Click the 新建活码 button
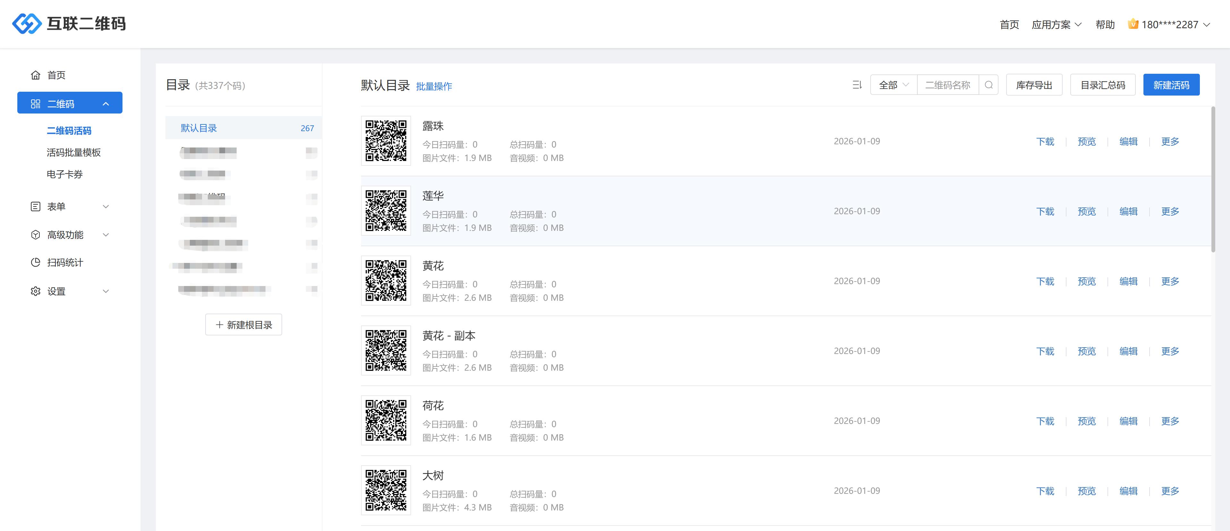Viewport: 1230px width, 531px height. (1171, 85)
